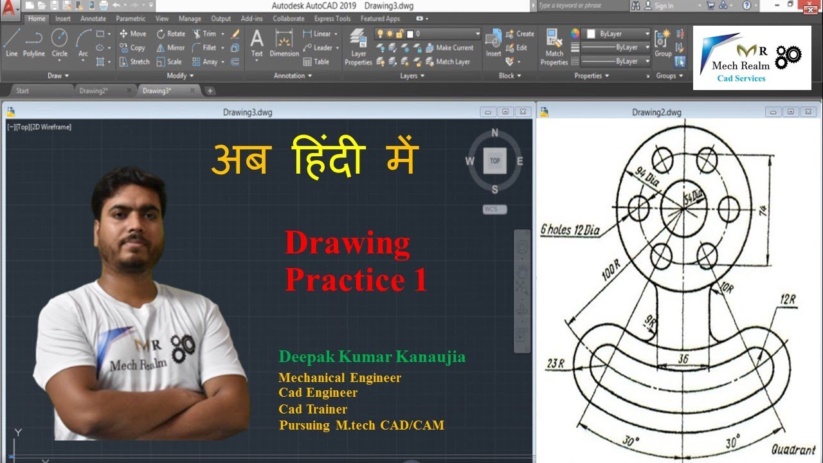The image size is (823, 463).
Task: Expand the Properties panel
Action: 592,76
